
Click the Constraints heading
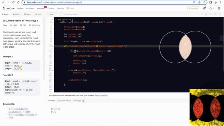[x=9, y=104]
